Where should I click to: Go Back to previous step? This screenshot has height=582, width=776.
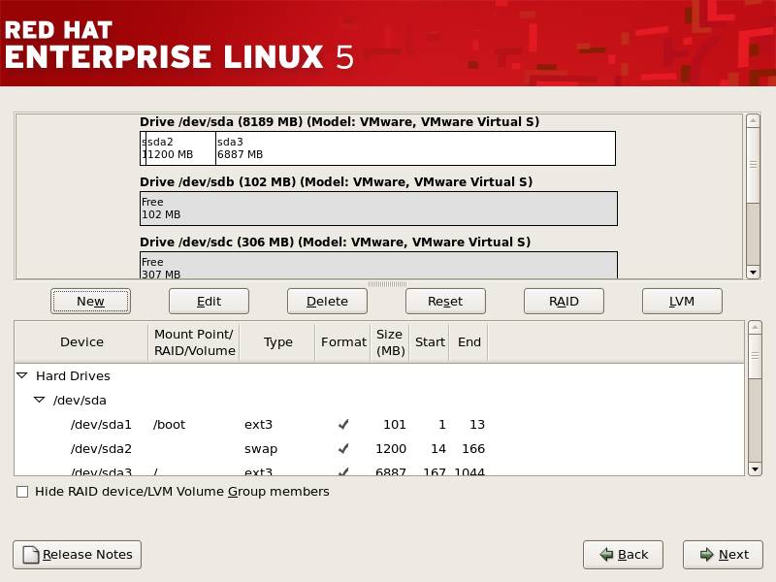(623, 554)
